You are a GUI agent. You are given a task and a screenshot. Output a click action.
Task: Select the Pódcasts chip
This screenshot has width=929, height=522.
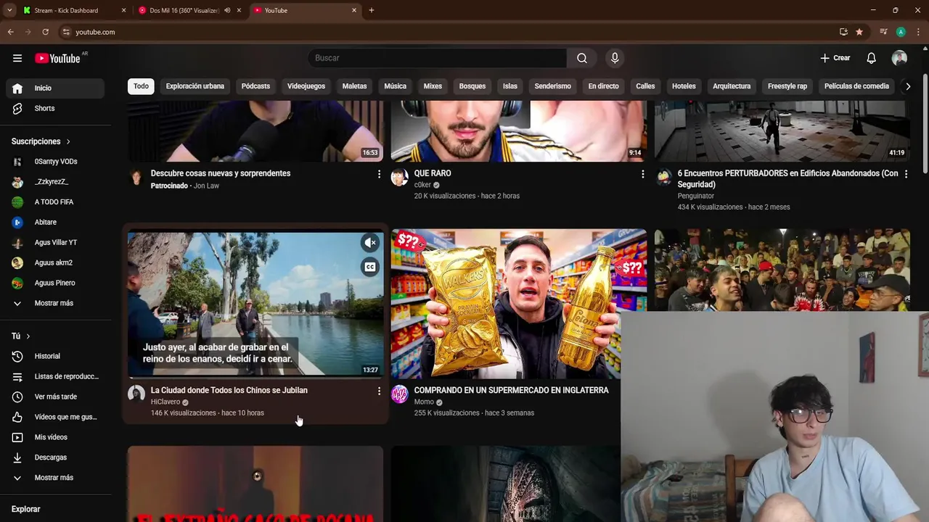pos(255,86)
